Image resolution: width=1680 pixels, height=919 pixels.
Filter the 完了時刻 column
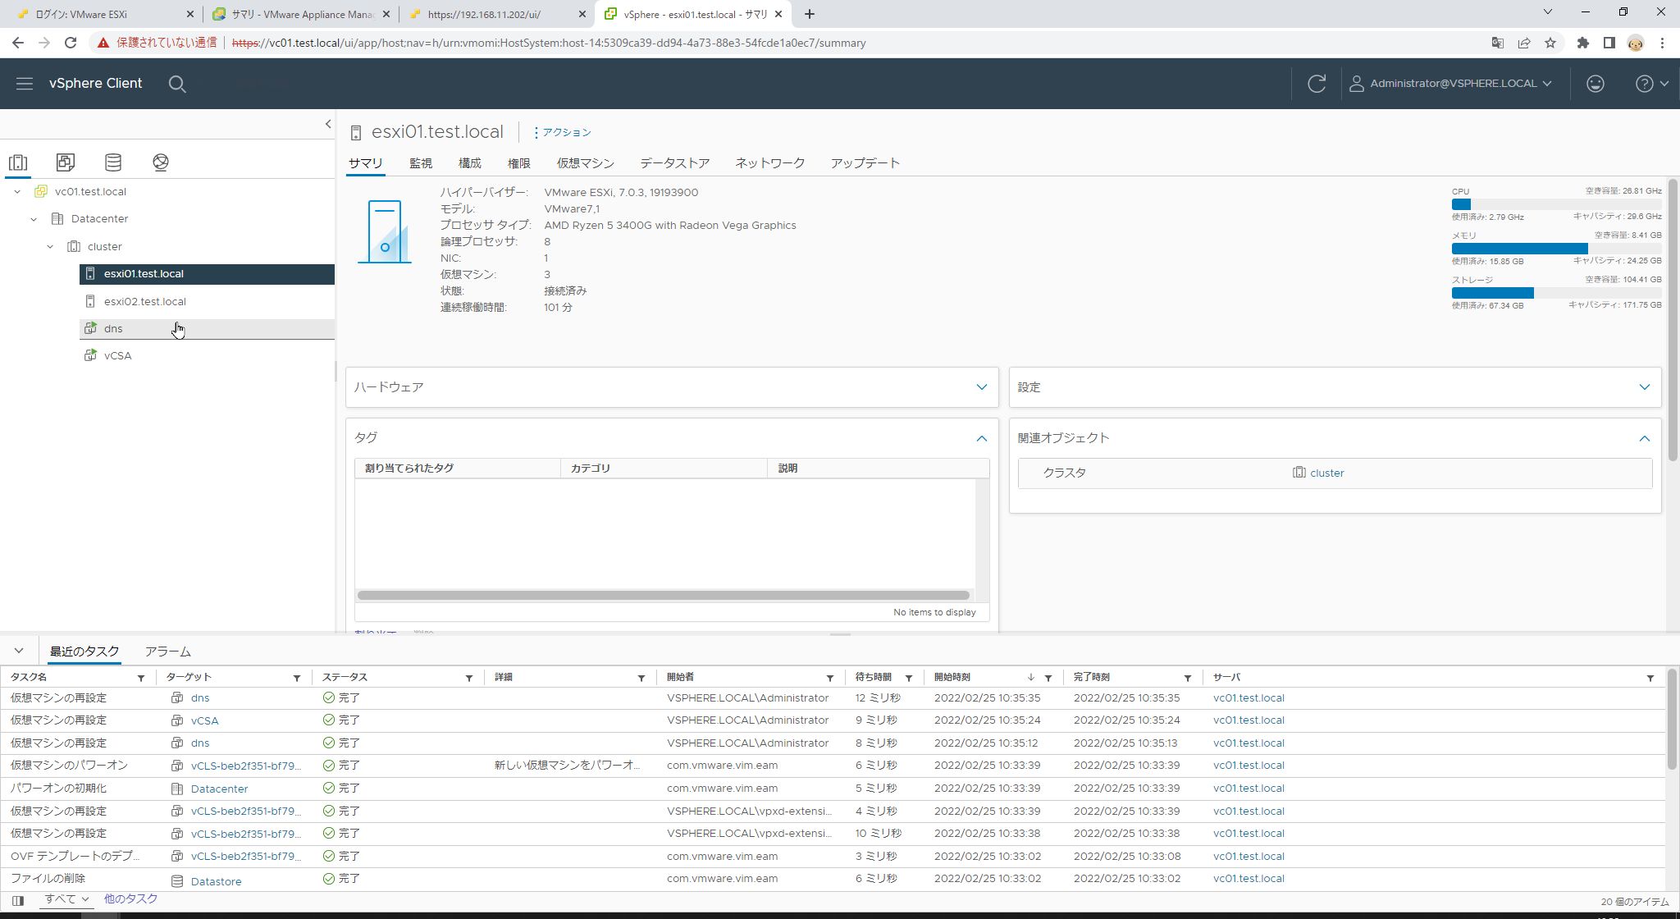click(x=1188, y=678)
